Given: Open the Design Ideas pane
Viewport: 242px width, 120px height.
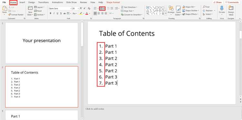Looking at the screenshot, I should 231,11.
